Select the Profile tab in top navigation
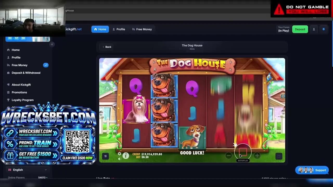 tap(119, 29)
